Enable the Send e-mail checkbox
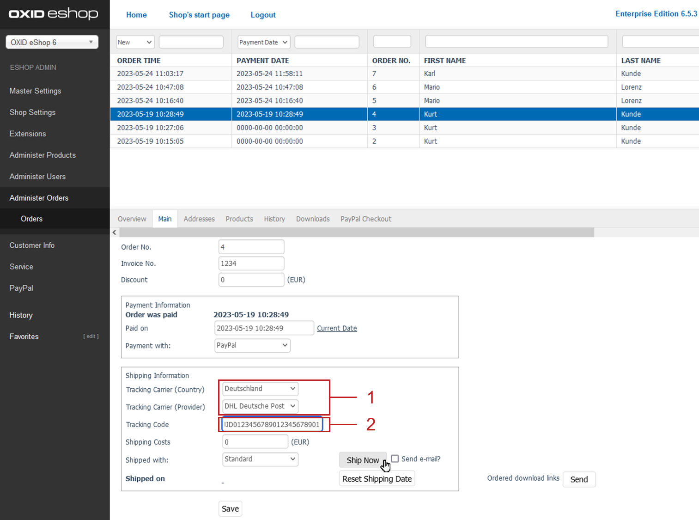 click(395, 459)
